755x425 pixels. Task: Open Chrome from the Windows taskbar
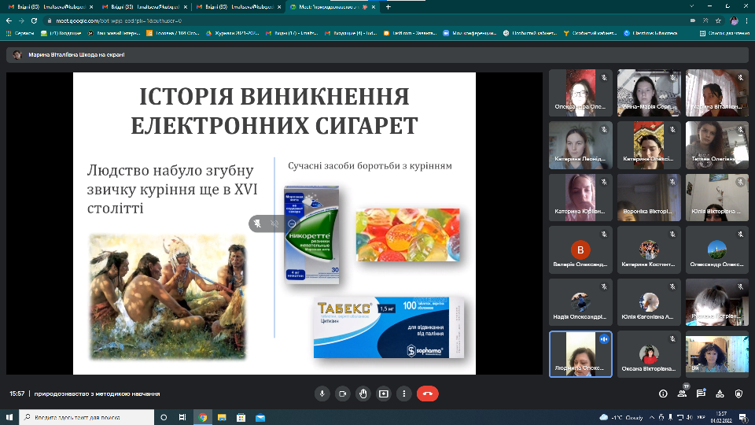202,417
